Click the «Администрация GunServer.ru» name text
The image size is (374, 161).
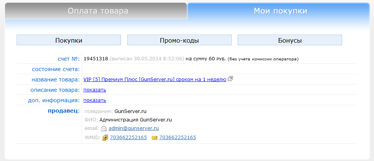(136, 120)
